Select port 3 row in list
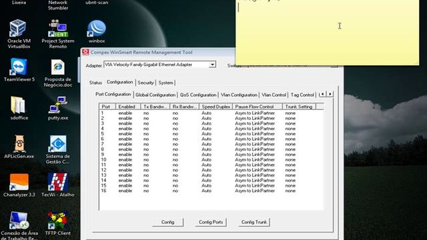427x240 pixels. tap(211, 123)
